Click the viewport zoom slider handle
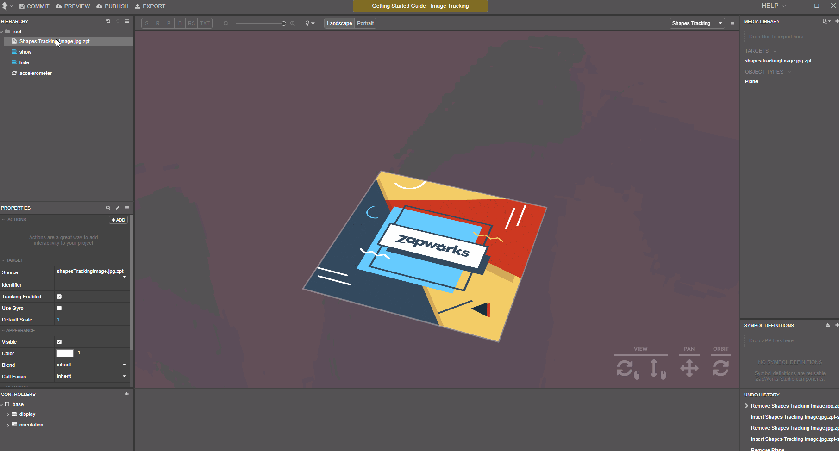 pos(284,24)
